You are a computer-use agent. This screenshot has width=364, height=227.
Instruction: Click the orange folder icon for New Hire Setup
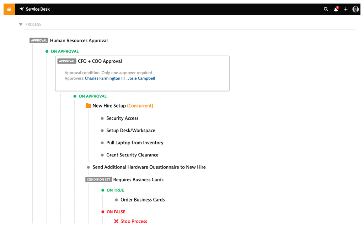pyautogui.click(x=88, y=105)
